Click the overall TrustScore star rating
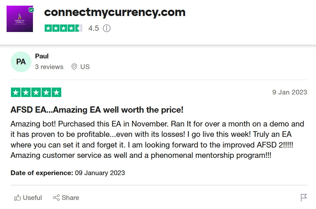 coord(63,28)
